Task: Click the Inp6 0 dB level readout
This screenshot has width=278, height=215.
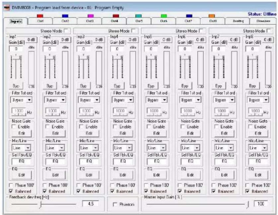Action: (x=200, y=40)
